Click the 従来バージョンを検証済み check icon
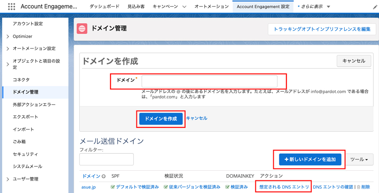 point(165,187)
